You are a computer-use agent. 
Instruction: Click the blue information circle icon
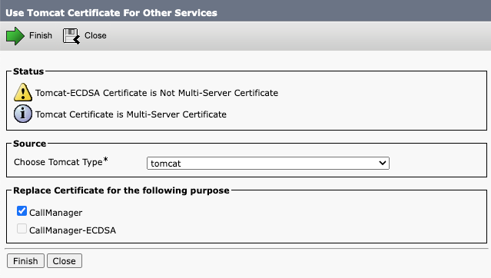point(23,114)
